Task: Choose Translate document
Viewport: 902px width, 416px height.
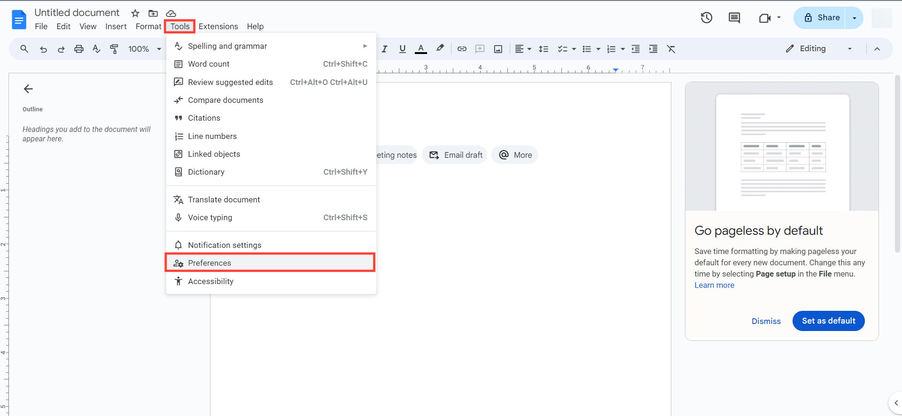Action: pyautogui.click(x=271, y=200)
